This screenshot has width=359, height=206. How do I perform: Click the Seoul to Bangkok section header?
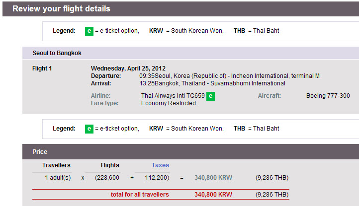(190, 53)
